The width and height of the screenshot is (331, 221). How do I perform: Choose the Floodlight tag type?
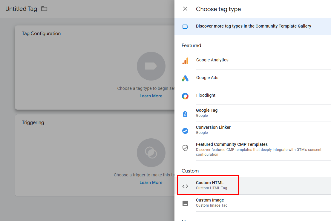pos(206,96)
